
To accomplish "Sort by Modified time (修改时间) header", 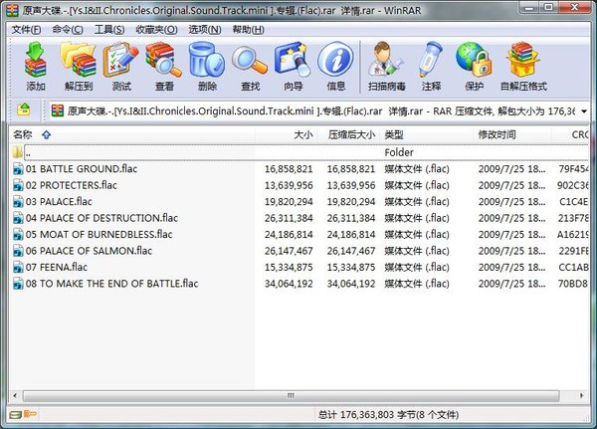I will pos(512,134).
